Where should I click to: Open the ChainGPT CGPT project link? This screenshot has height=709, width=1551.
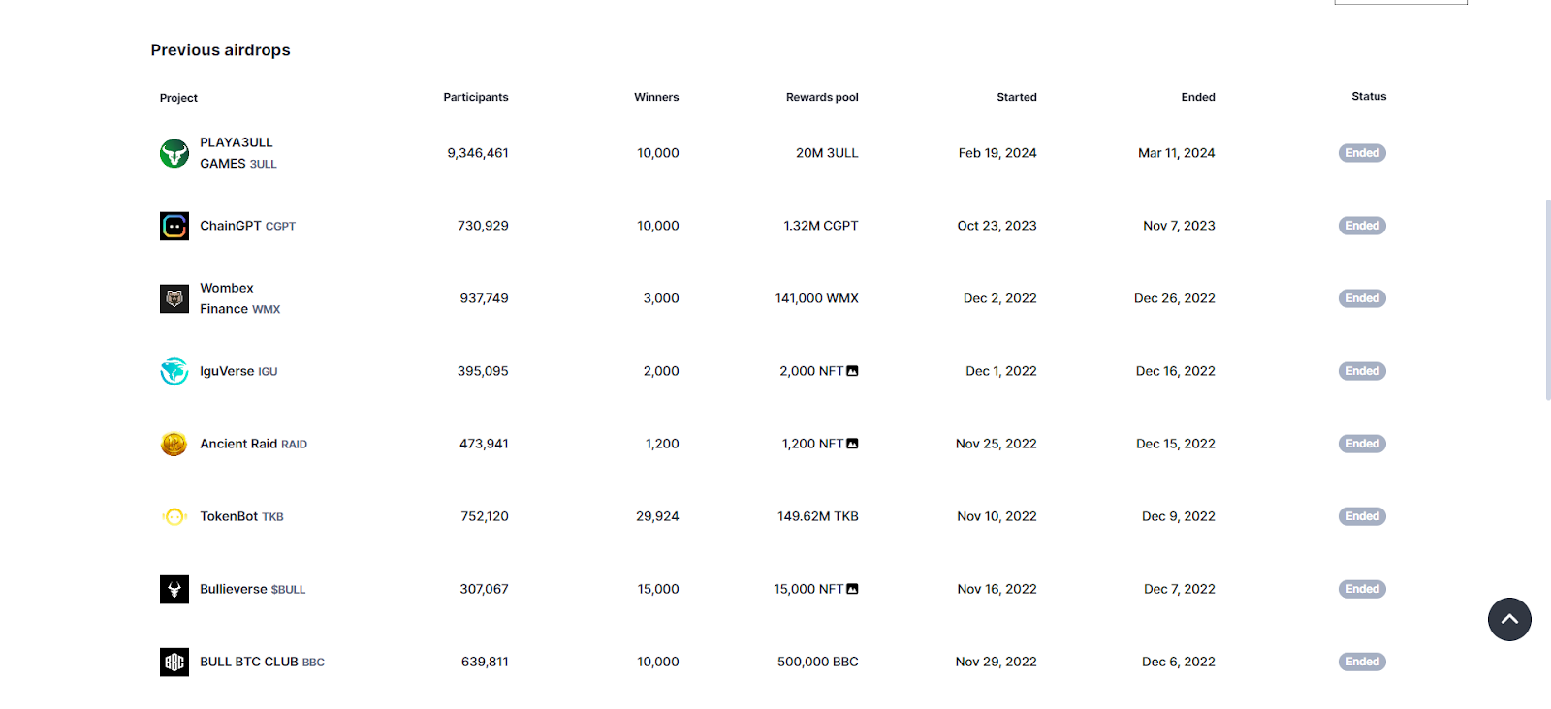pyautogui.click(x=247, y=226)
